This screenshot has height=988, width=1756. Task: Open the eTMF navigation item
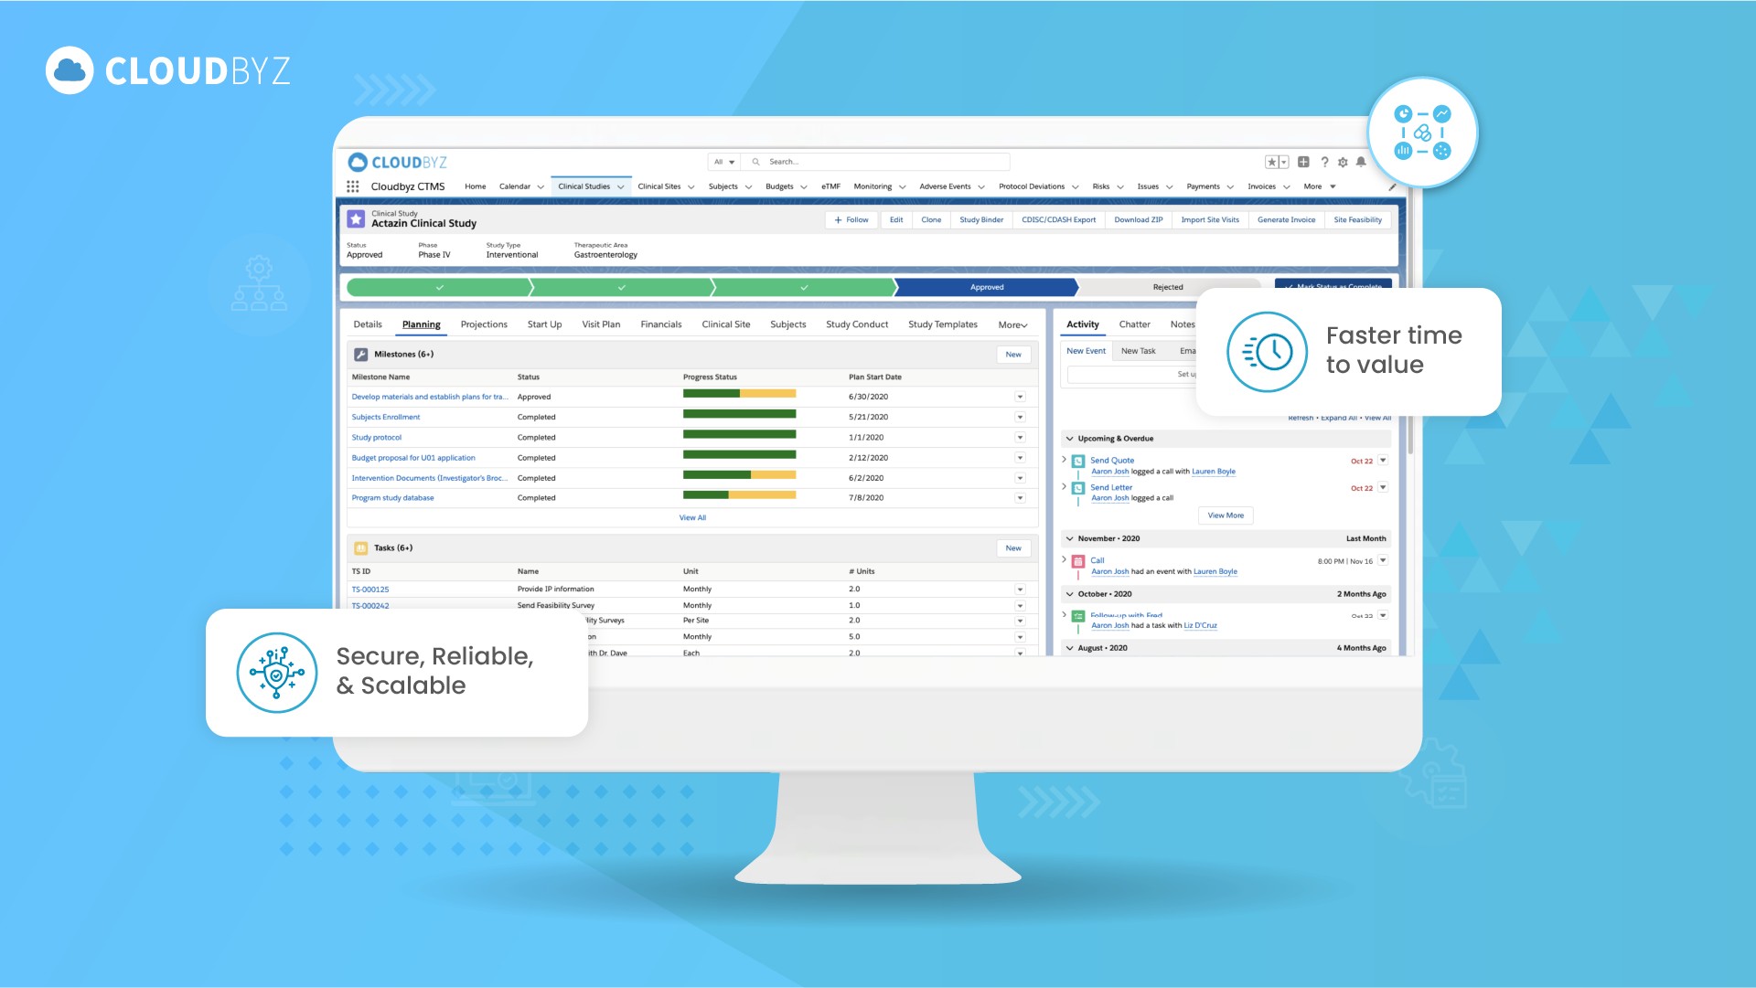click(x=830, y=186)
